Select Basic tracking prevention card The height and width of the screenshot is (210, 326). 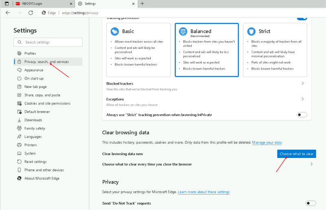coord(139,50)
